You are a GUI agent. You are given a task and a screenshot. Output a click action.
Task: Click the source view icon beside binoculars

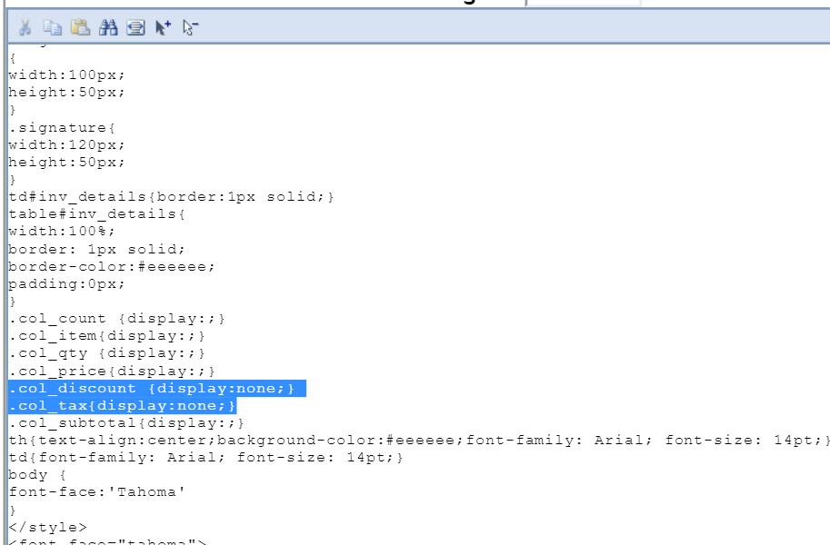click(x=135, y=28)
